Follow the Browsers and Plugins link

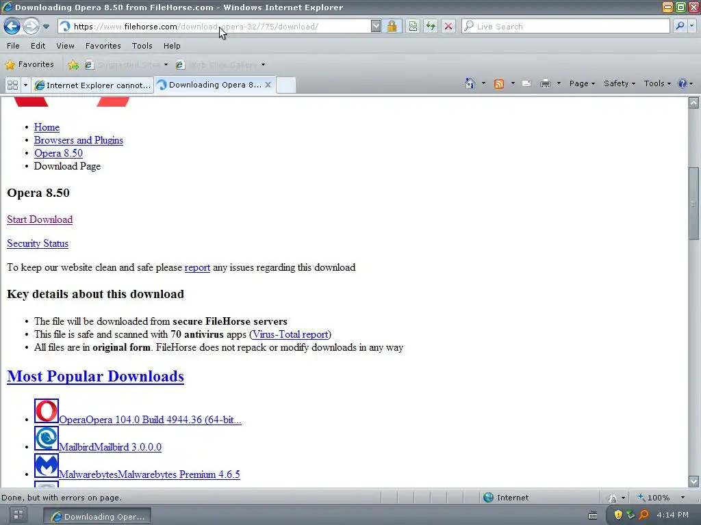78,140
